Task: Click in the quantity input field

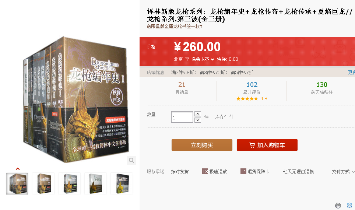Action: click(x=182, y=117)
